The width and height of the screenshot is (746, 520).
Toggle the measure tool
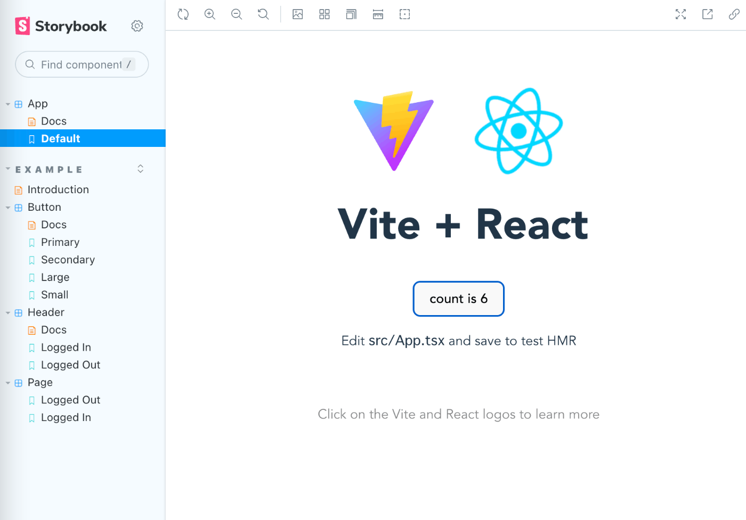(x=378, y=14)
